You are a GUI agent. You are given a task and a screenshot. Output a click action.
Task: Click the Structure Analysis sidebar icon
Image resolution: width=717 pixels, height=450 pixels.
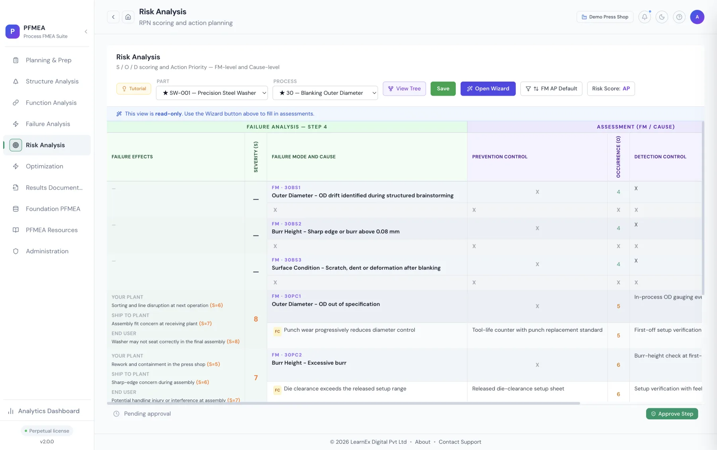click(x=16, y=81)
